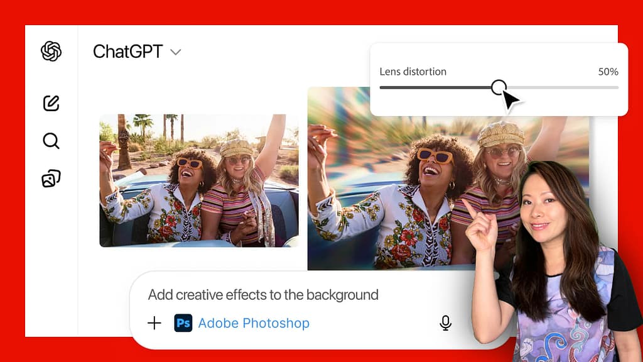
Task: Select the Photoshop 'Ps' app badge icon
Action: point(183,323)
